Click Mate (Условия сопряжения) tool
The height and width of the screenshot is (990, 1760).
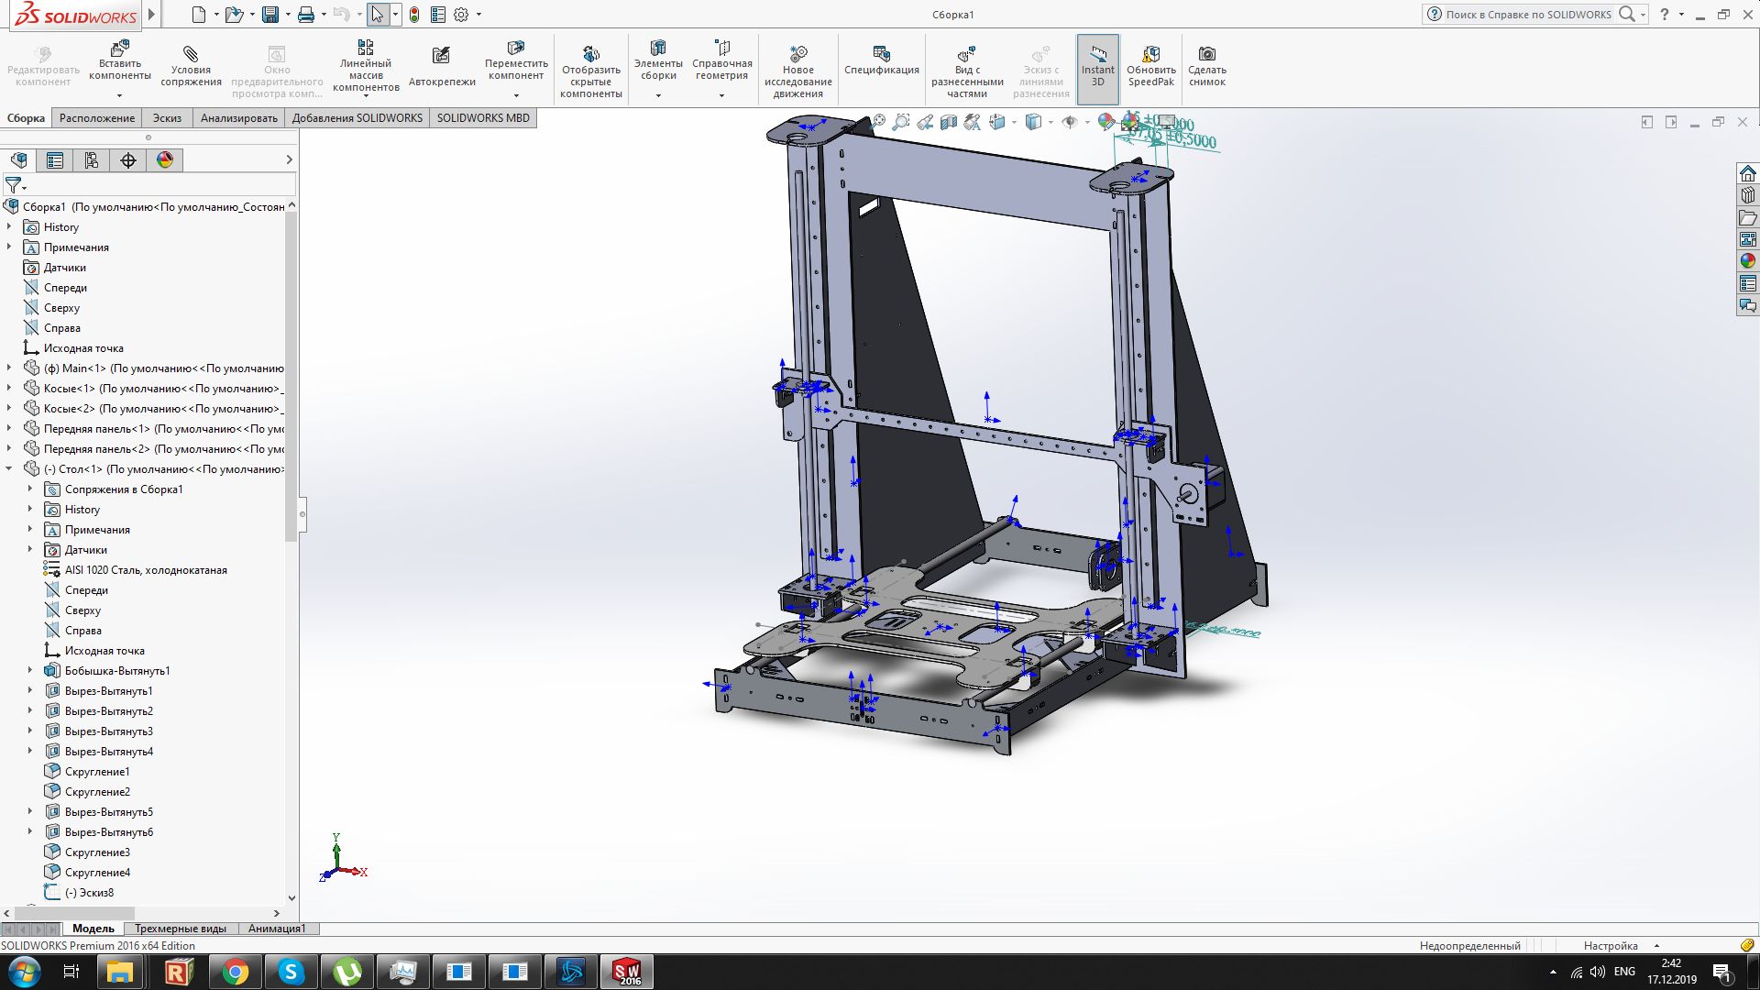[x=191, y=65]
